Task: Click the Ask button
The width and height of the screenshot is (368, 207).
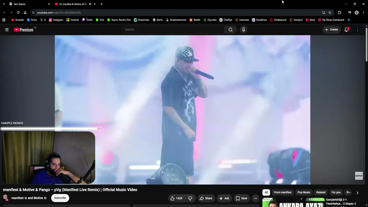Action: [x=224, y=198]
